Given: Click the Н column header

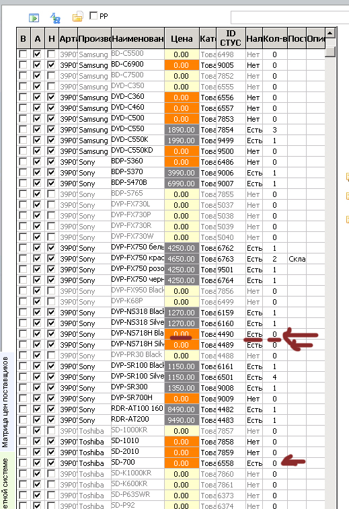Looking at the screenshot, I should (x=52, y=38).
